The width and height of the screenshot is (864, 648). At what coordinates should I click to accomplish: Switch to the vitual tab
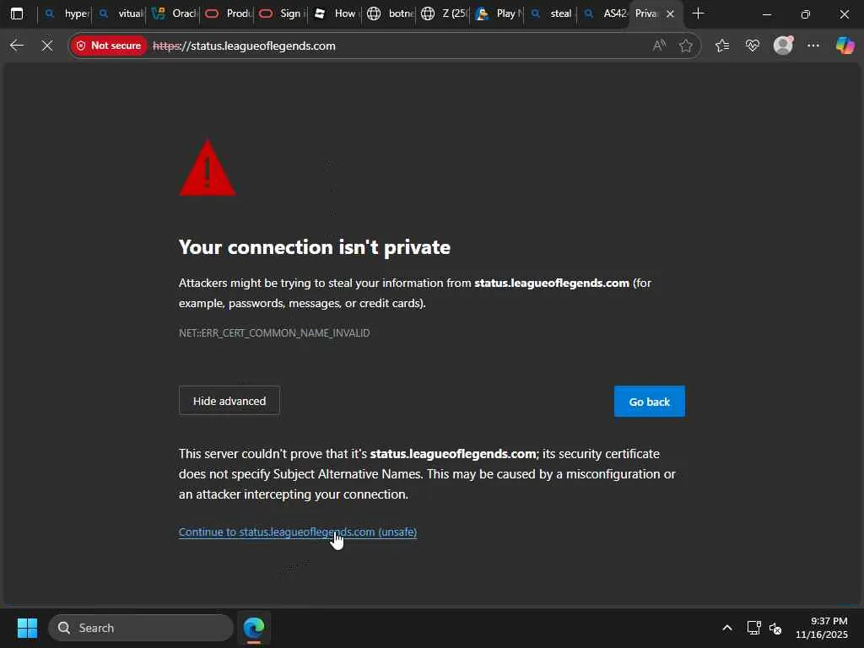(x=120, y=13)
